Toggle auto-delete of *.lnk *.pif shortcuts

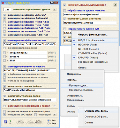[x=4, y=35]
